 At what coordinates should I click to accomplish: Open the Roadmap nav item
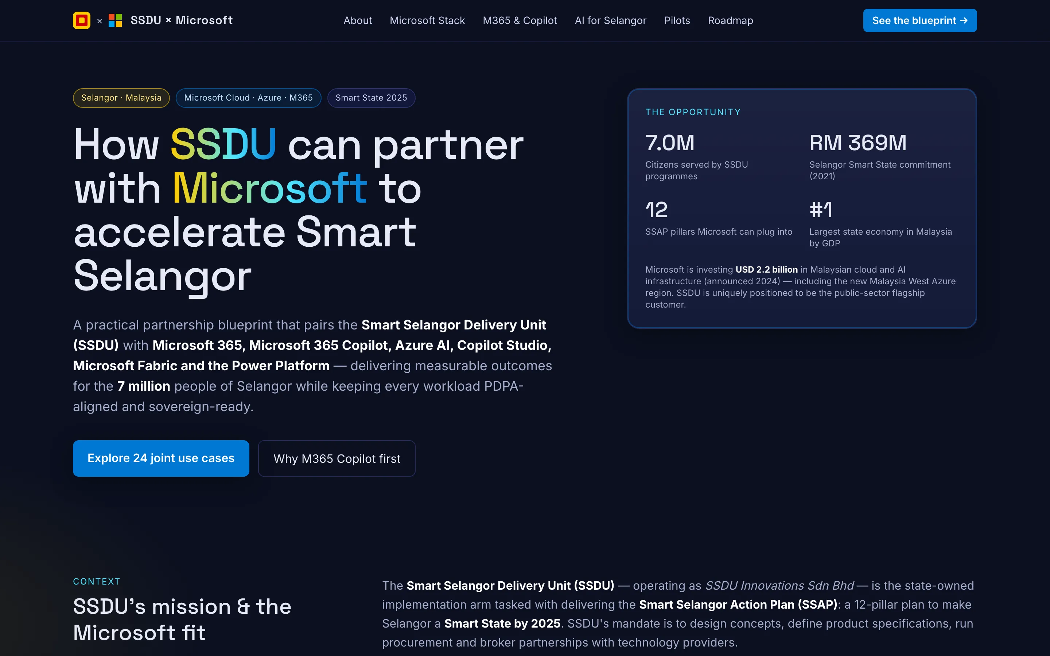tap(730, 20)
